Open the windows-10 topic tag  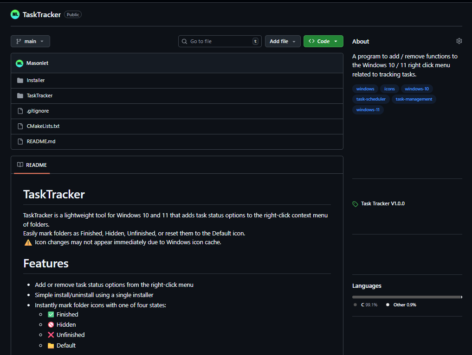point(417,89)
